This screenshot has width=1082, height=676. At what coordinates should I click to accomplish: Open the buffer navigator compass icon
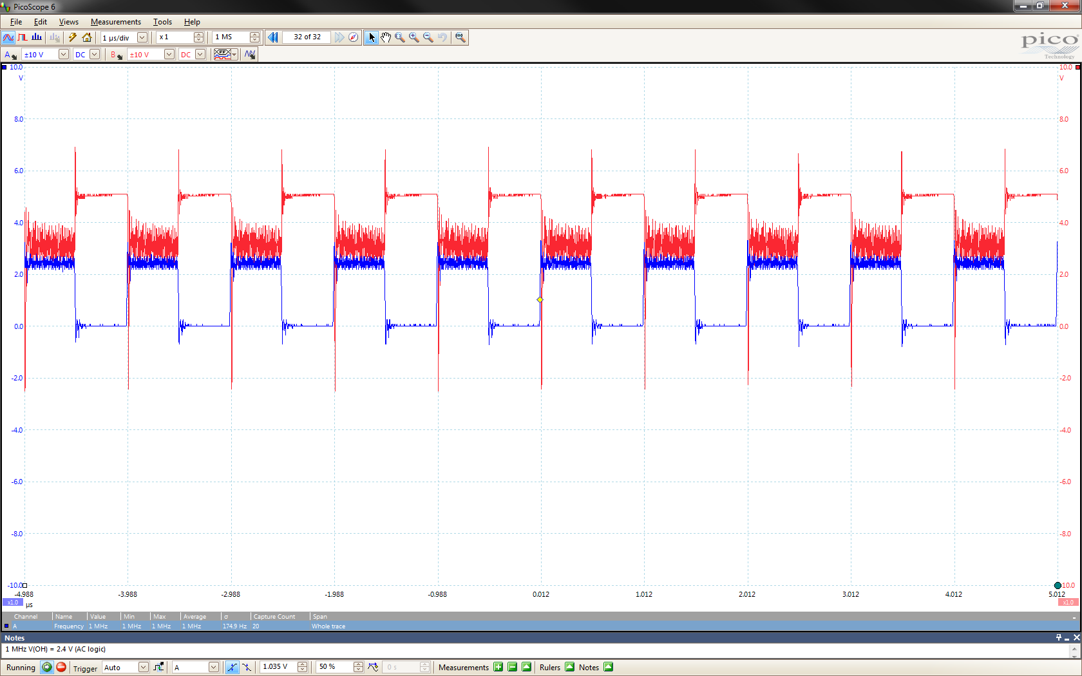click(x=354, y=37)
